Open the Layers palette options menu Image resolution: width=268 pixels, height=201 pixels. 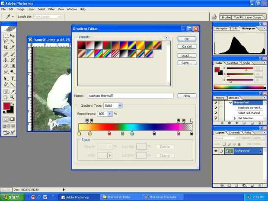265,132
